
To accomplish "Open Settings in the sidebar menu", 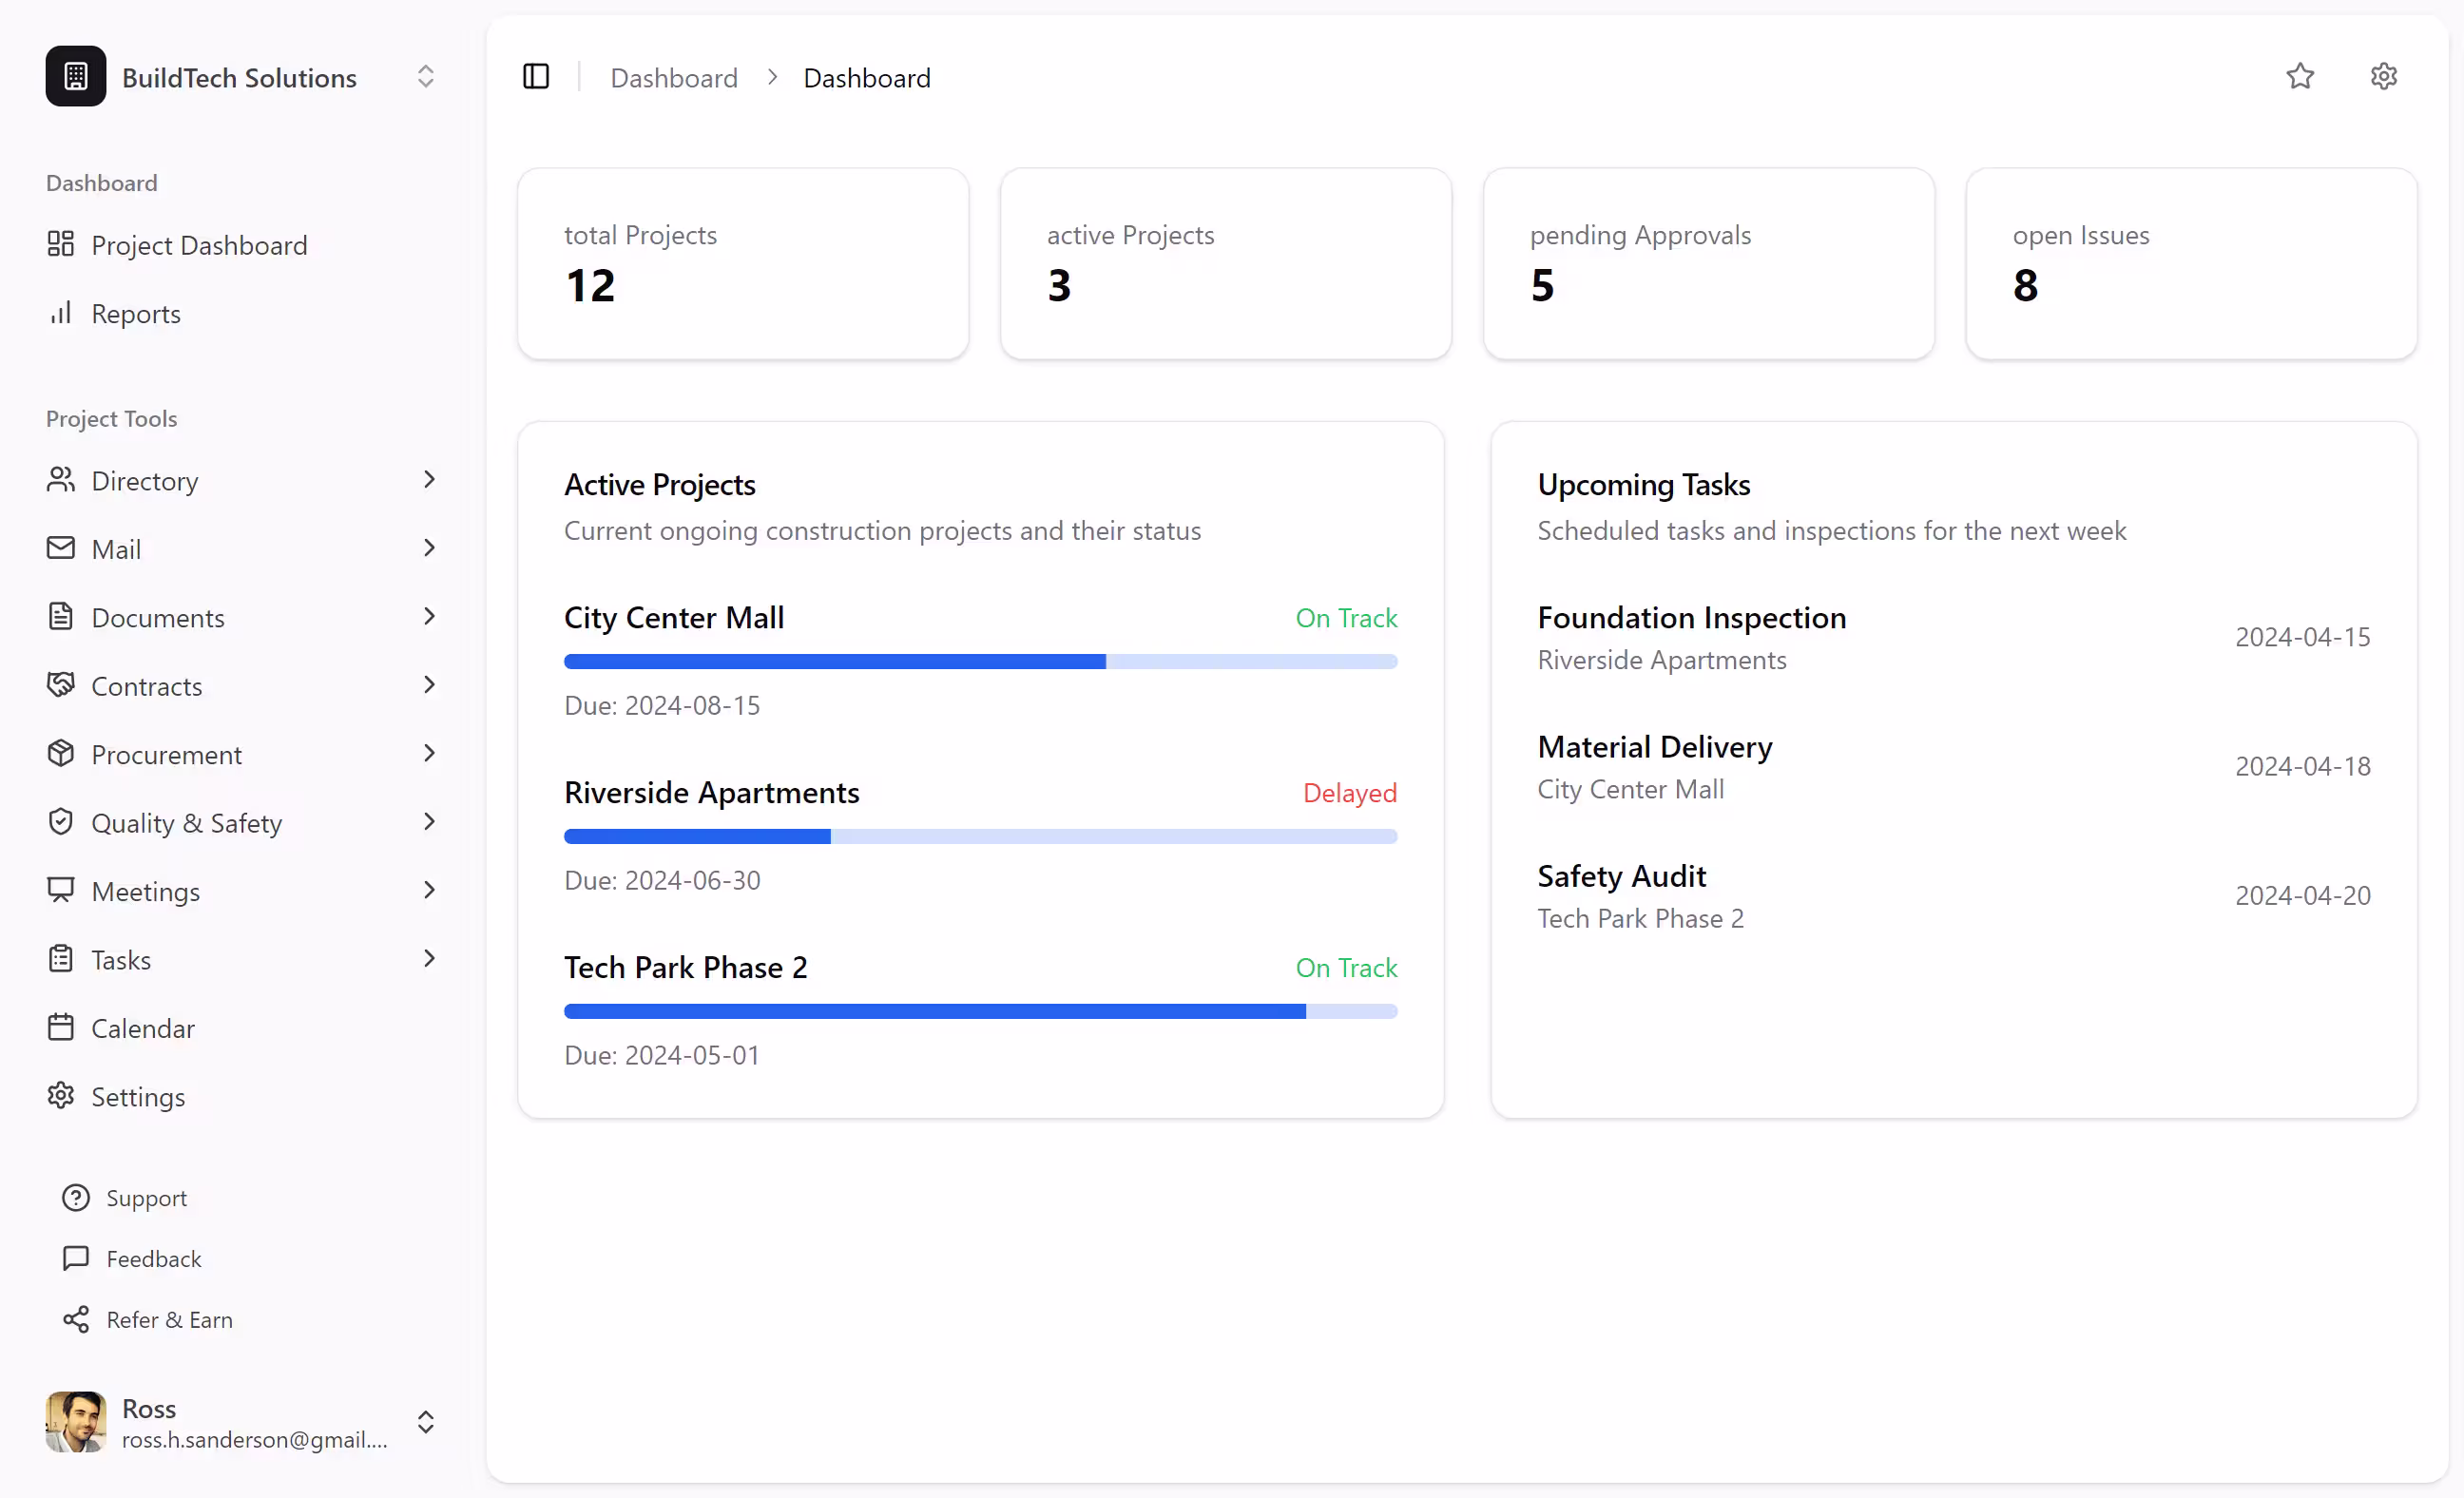I will [x=138, y=1097].
